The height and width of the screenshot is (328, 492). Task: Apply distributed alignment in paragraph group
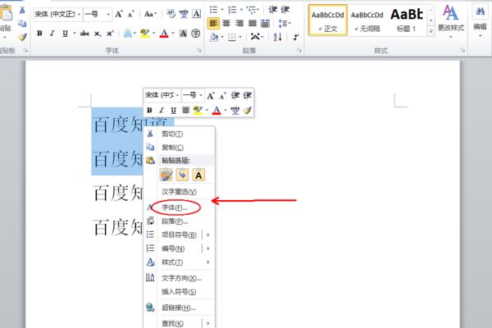[265, 23]
